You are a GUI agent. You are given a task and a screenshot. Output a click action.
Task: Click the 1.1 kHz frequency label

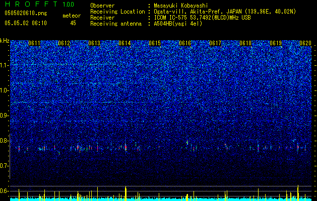click(5, 65)
